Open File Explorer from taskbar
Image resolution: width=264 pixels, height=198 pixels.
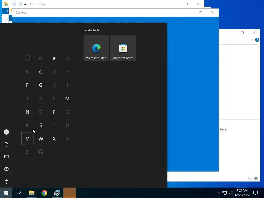(31, 193)
